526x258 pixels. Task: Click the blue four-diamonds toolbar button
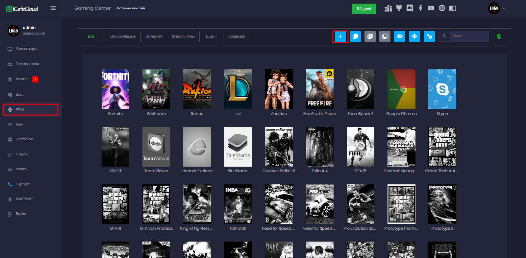[x=414, y=36]
